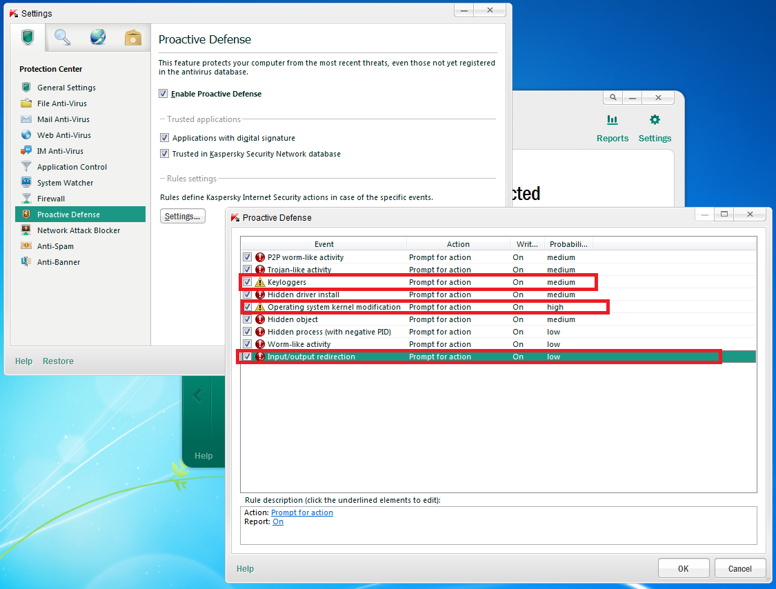
Task: Click the search icon in main window
Action: point(613,97)
